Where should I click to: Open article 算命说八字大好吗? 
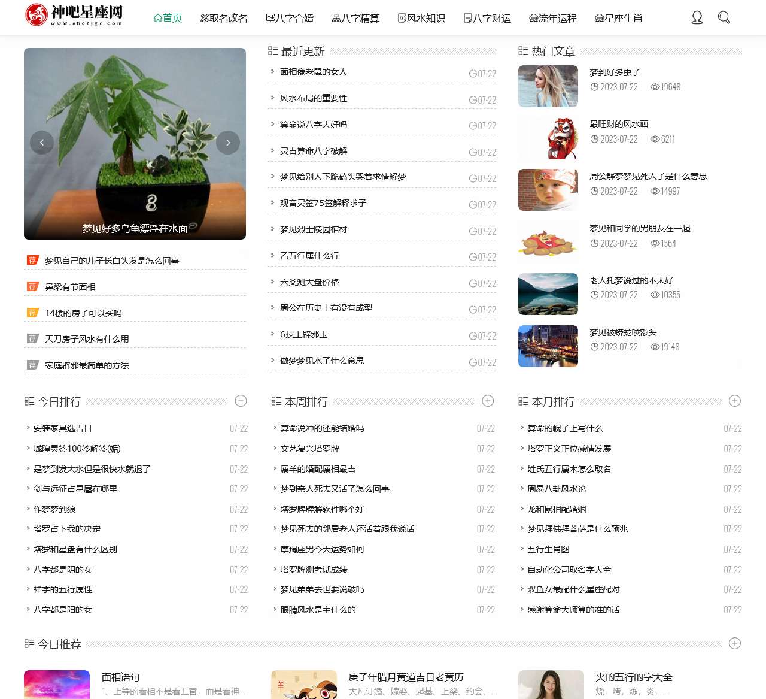point(314,125)
